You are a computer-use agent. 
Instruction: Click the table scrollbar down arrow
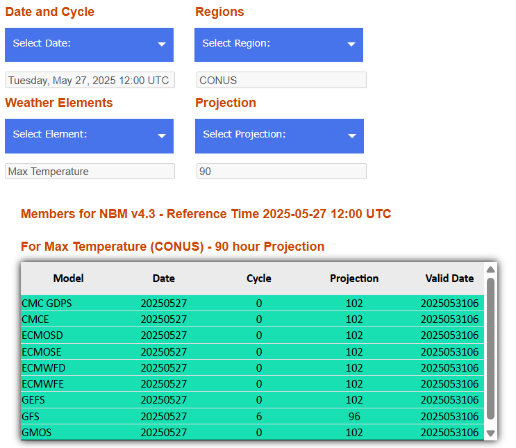tap(491, 433)
